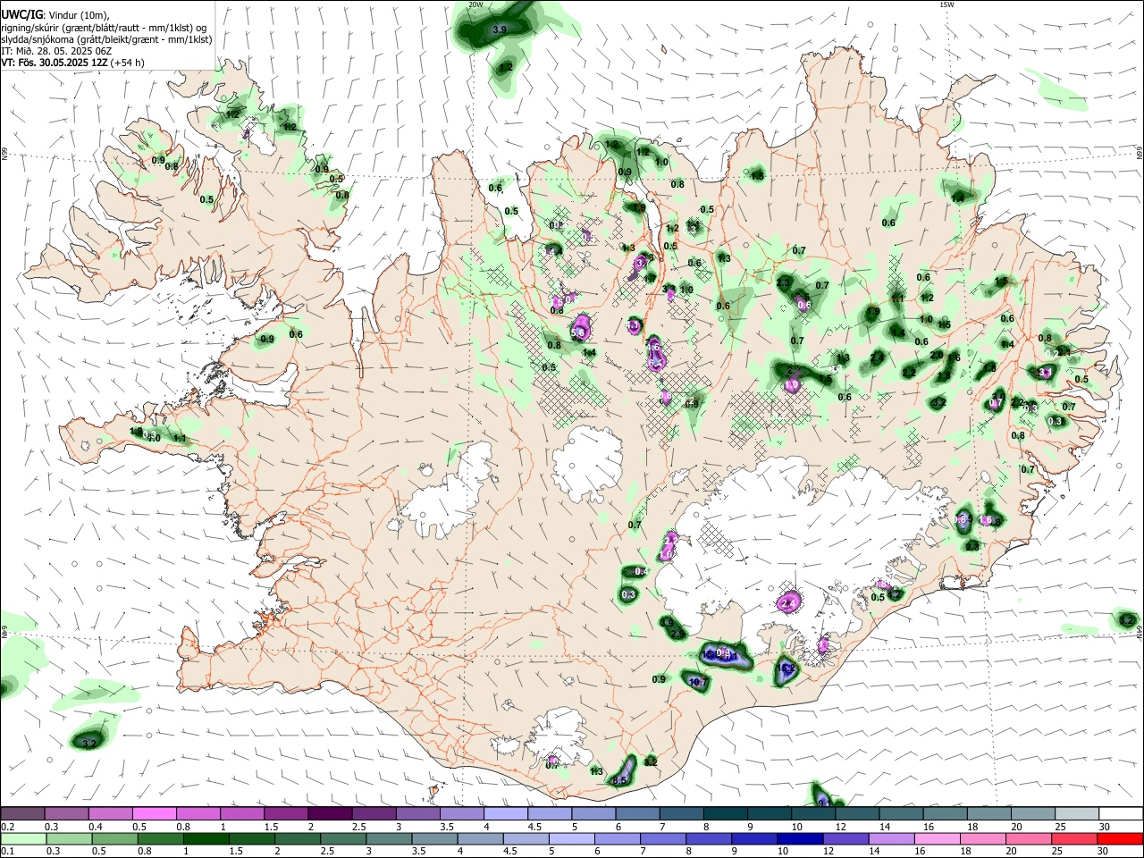Click the '20W' longitude label
1144x858 pixels.
(x=475, y=4)
